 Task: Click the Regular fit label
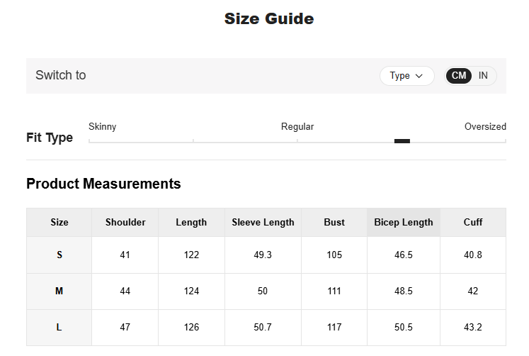tap(297, 127)
